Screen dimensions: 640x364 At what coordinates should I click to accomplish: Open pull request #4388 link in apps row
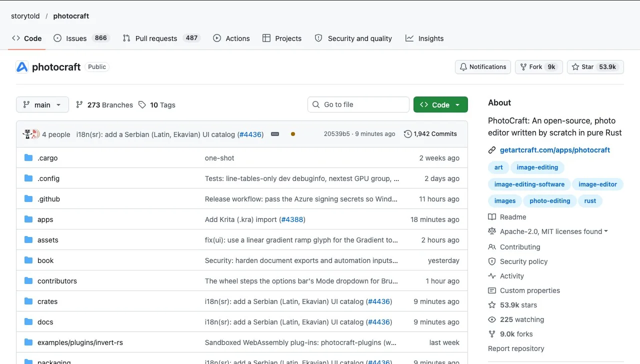(292, 219)
